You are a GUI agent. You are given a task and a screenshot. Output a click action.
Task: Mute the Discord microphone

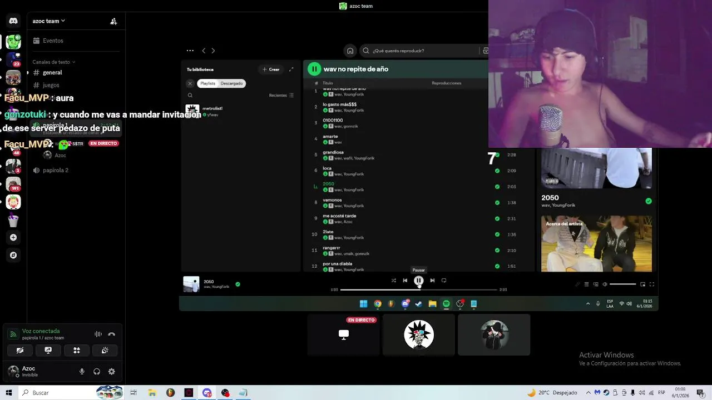pos(82,372)
